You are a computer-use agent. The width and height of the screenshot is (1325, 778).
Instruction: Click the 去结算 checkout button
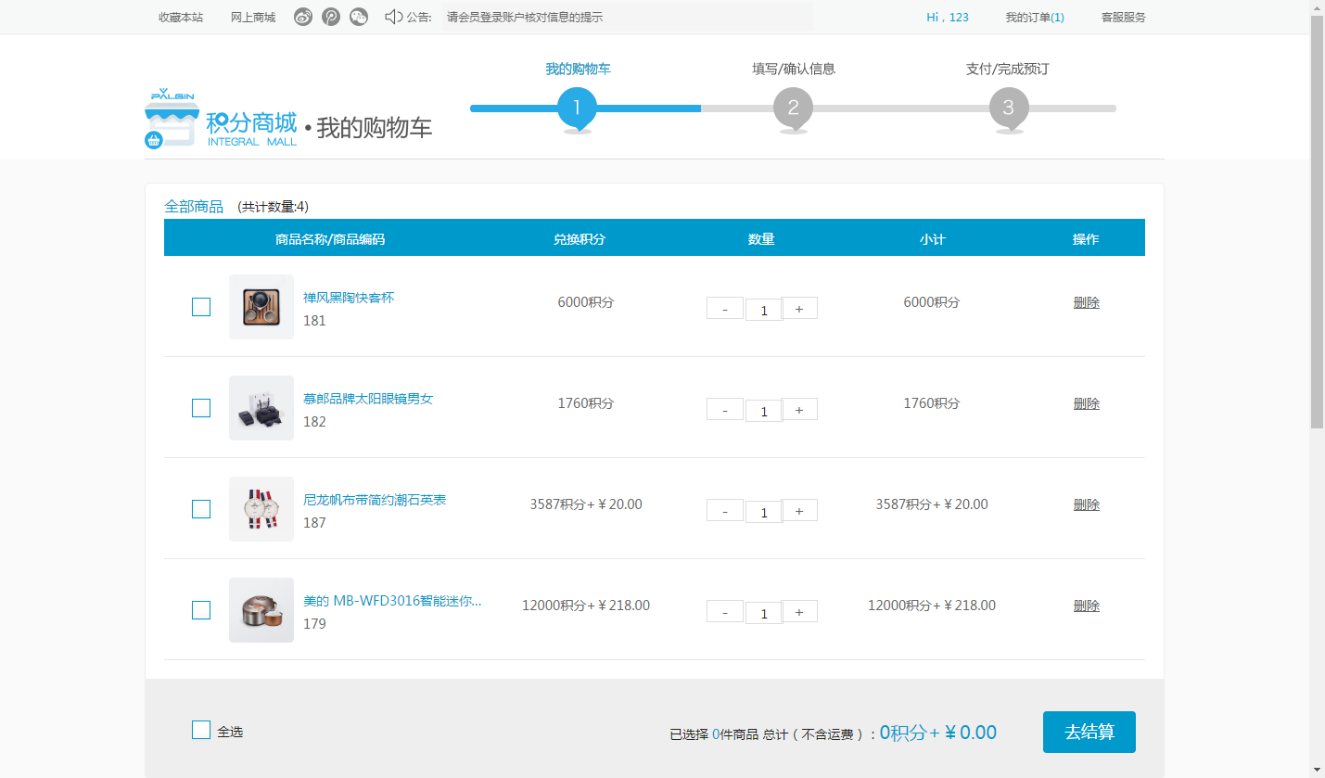[1089, 732]
